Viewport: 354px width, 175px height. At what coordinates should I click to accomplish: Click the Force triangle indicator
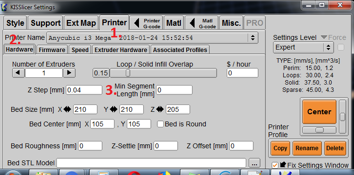pos(324,37)
